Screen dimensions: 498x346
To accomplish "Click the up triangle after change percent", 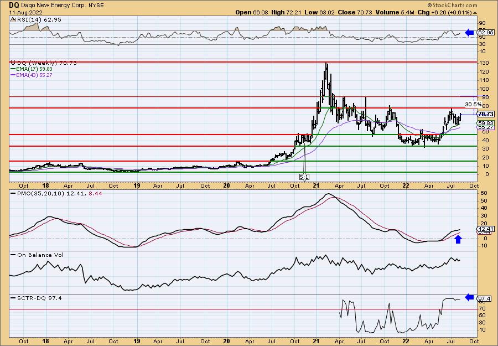I will coord(475,12).
